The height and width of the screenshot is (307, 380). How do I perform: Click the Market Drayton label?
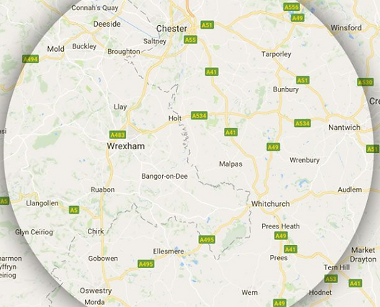[363, 255]
